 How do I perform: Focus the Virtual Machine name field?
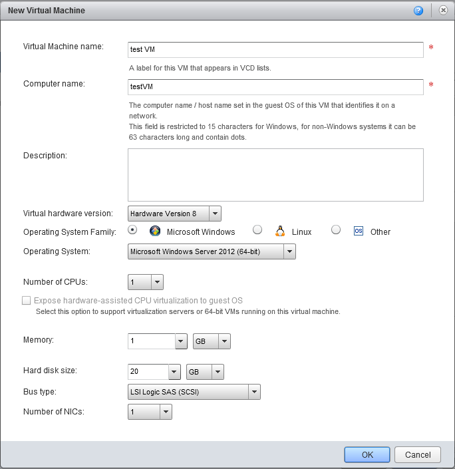tap(275, 50)
